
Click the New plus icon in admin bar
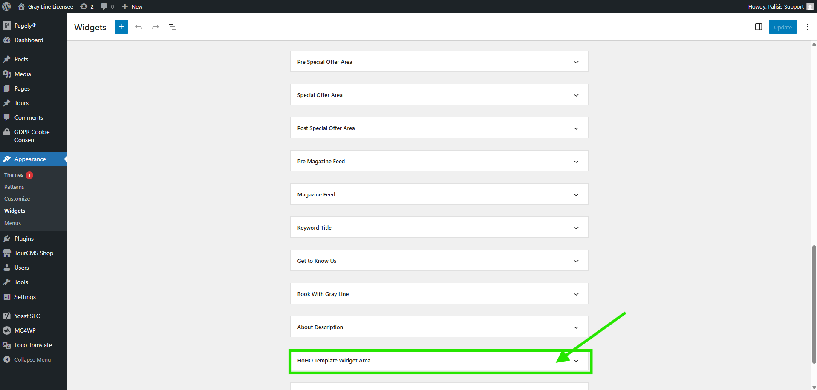pyautogui.click(x=125, y=6)
